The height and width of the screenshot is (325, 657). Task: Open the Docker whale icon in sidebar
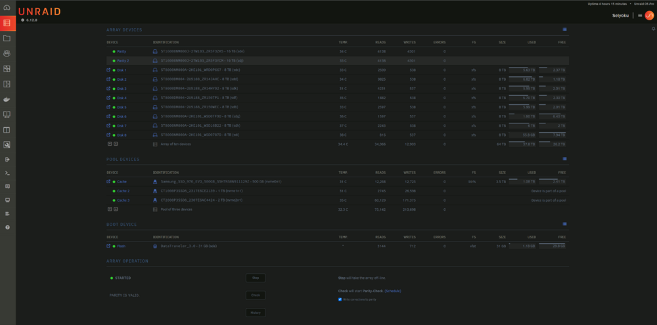tap(7, 99)
